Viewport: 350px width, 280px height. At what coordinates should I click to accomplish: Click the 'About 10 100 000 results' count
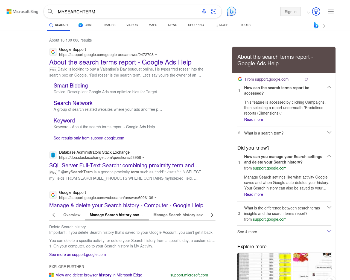71,40
